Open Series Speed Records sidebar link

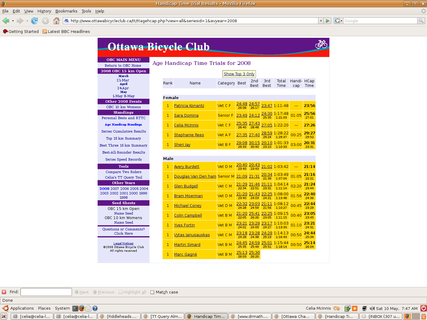(124, 159)
